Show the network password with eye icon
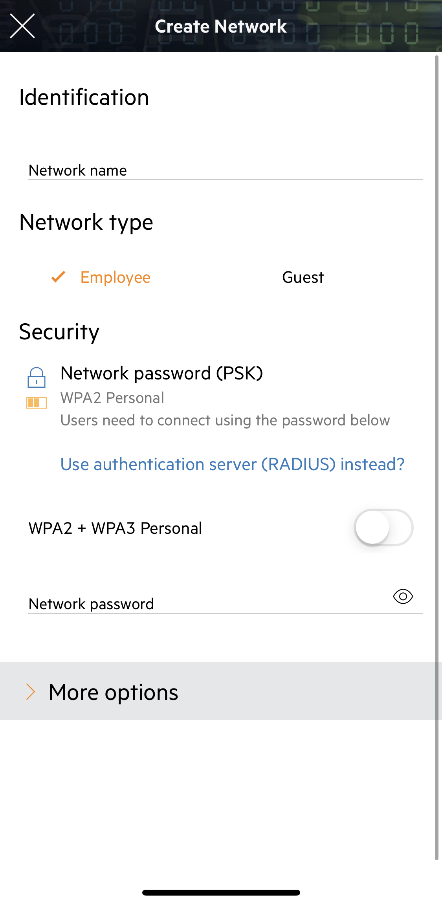442x905 pixels. 403,597
